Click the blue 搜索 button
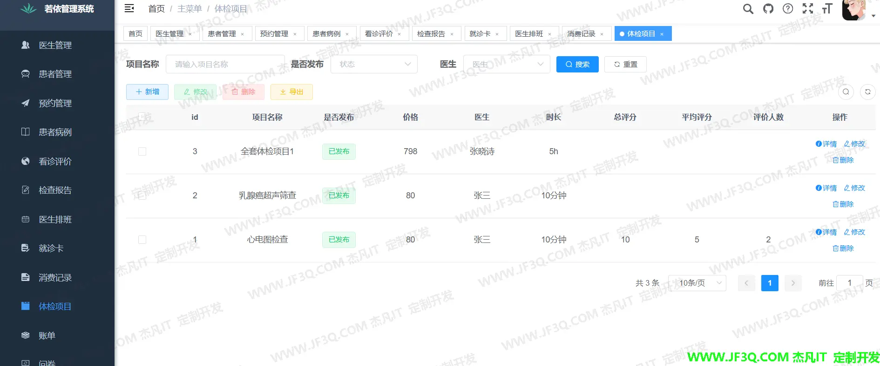The width and height of the screenshot is (880, 366). pos(577,64)
